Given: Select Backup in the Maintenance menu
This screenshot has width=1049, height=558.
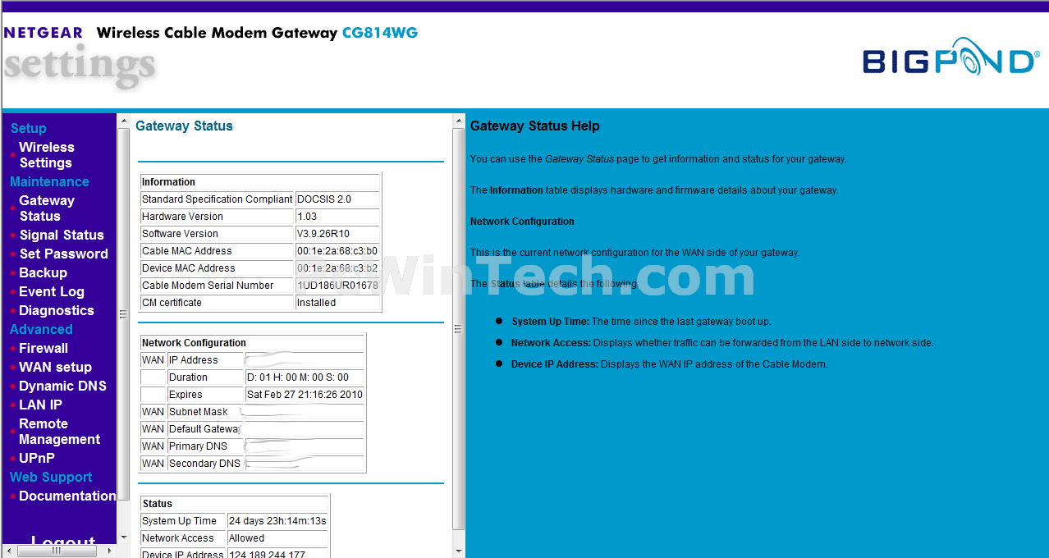Looking at the screenshot, I should click(44, 273).
